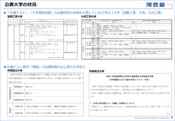Click the sentence starting 原則として、受験必須とはしません
Screen dimensions: 175x121
(x=130, y=108)
